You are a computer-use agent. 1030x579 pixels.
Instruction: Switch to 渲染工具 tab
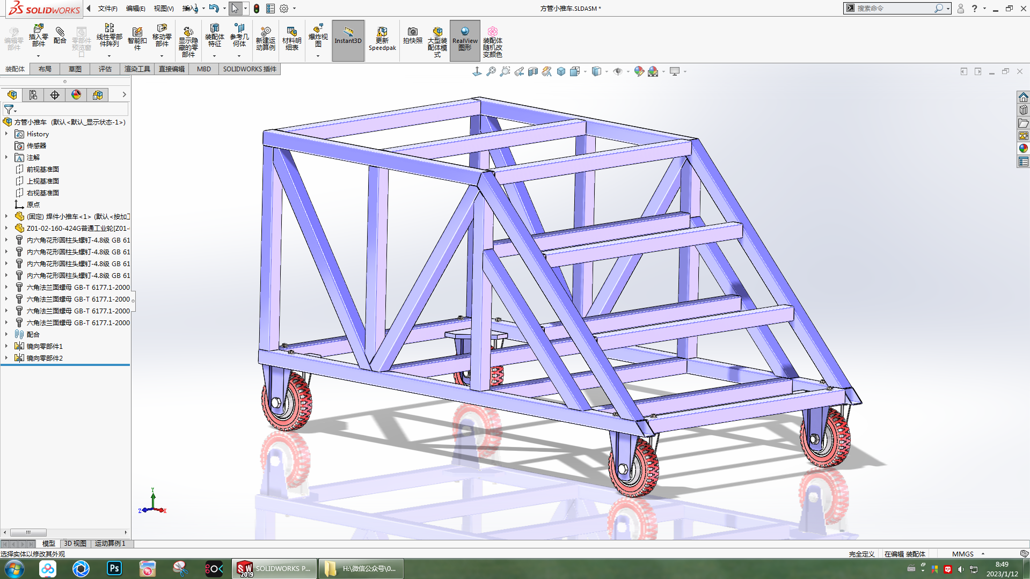[x=137, y=69]
